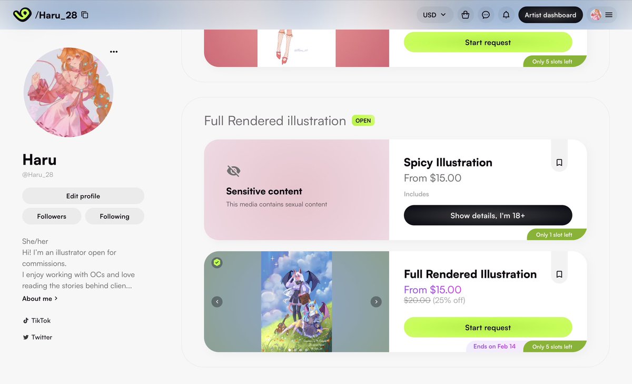Image resolution: width=632 pixels, height=384 pixels.
Task: Click the Full Rendered Illustration artwork thumbnail
Action: 297,301
